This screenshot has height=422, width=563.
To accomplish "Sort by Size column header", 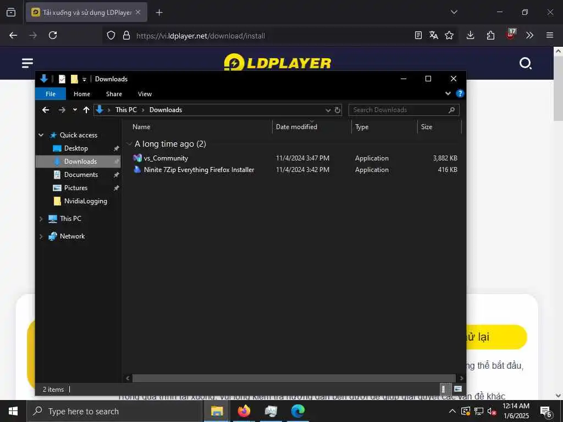I will [x=427, y=127].
